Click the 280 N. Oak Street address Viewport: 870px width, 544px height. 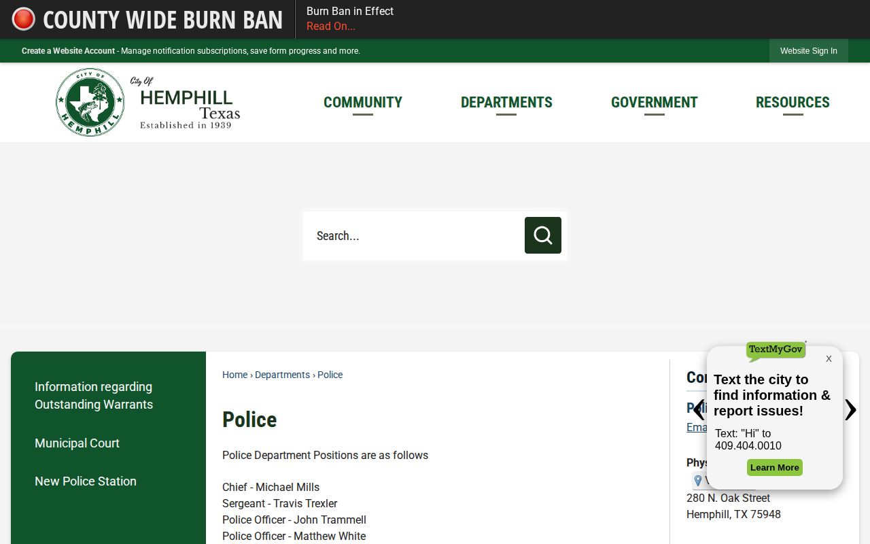pyautogui.click(x=728, y=498)
